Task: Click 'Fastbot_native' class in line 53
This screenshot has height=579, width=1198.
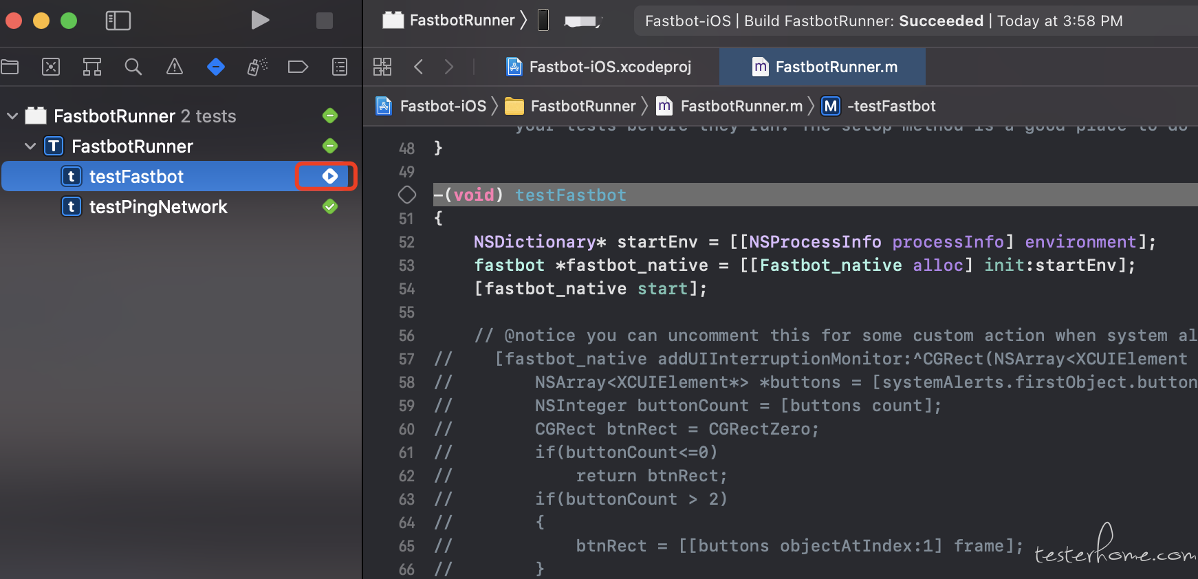Action: pos(831,265)
